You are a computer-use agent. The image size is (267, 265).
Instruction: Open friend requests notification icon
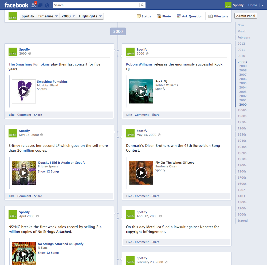(34, 5)
